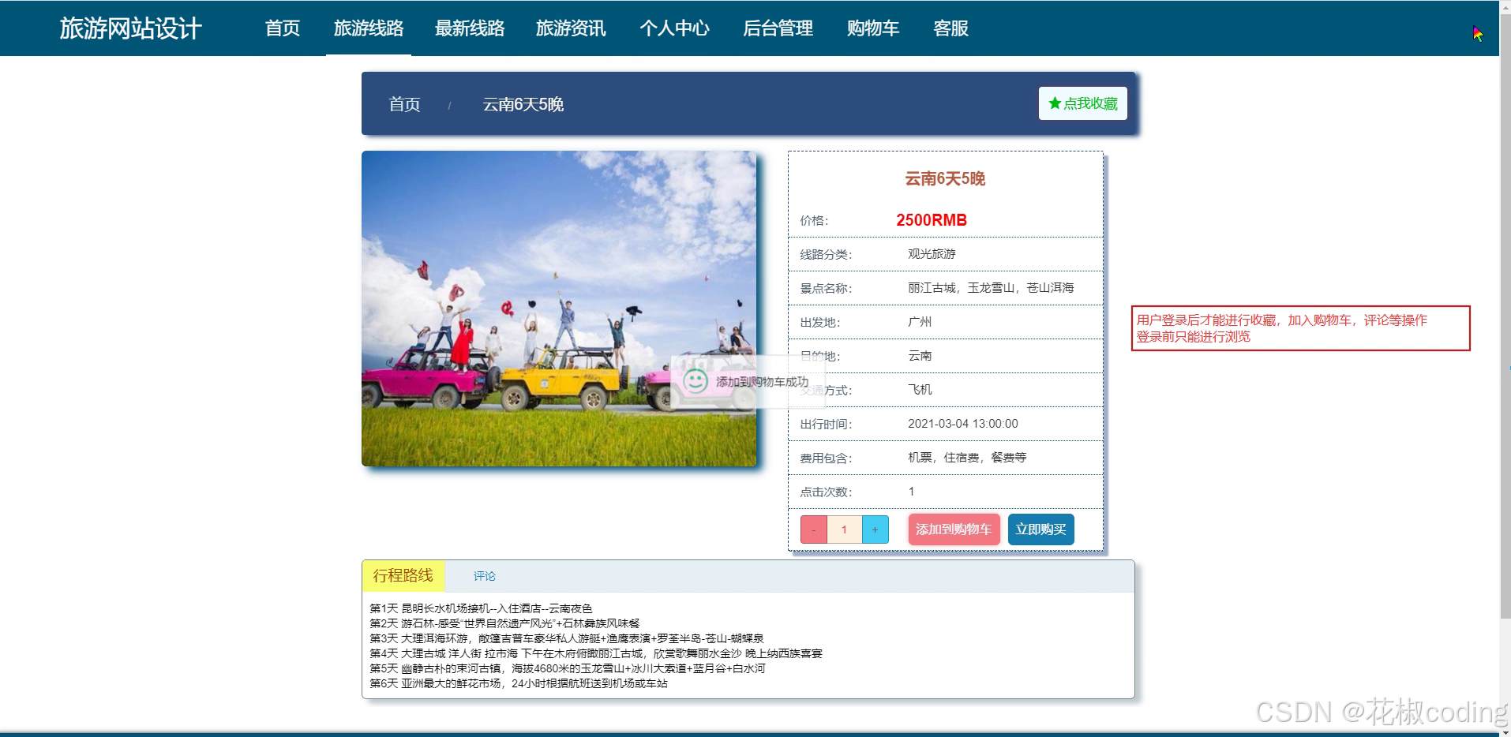
Task: Click the 旅游网站设计 site logo
Action: click(x=129, y=28)
